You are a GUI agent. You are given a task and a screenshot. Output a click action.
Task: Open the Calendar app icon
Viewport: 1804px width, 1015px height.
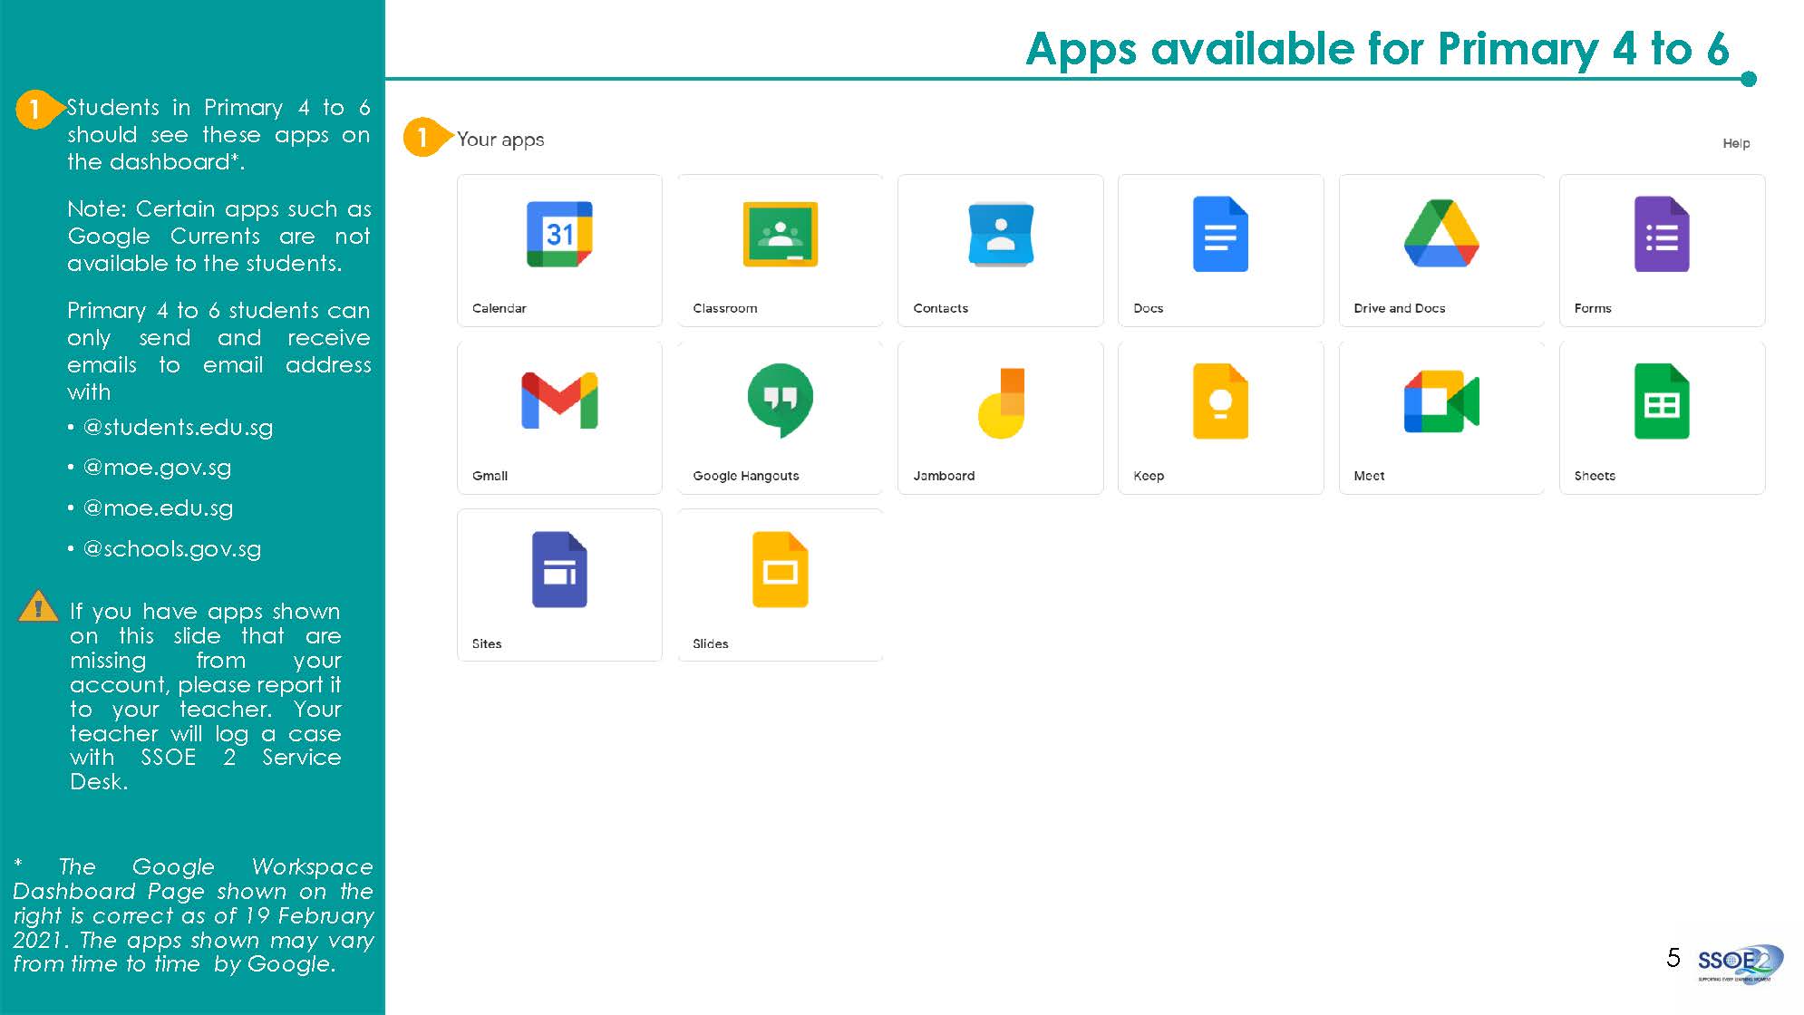point(559,234)
